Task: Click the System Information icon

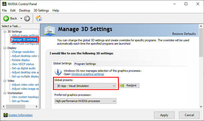Action: point(5,115)
